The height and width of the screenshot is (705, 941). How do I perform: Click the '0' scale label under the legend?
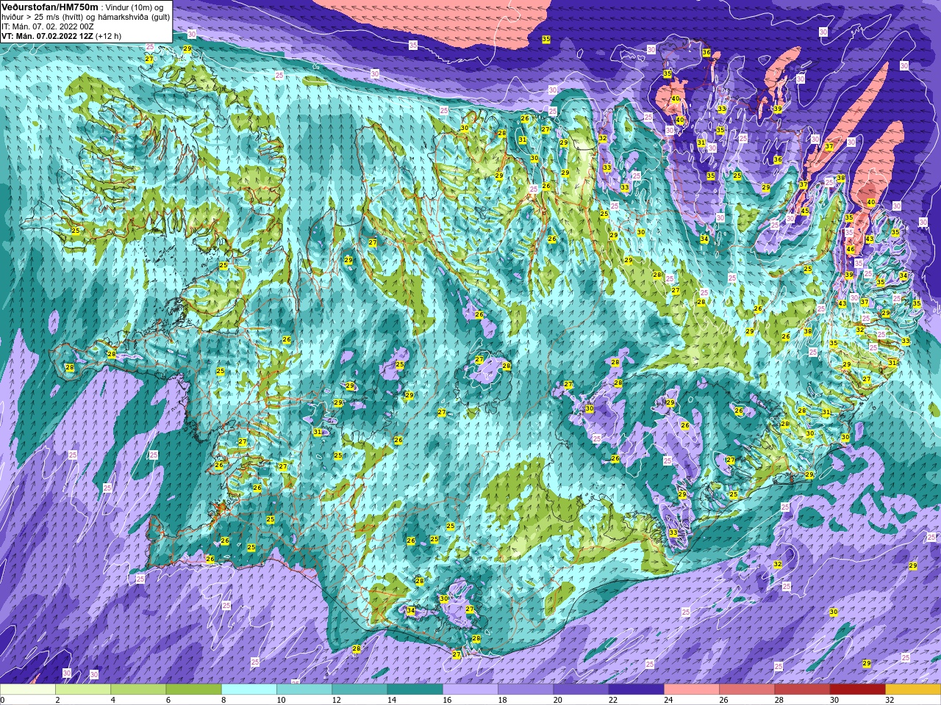point(2,700)
